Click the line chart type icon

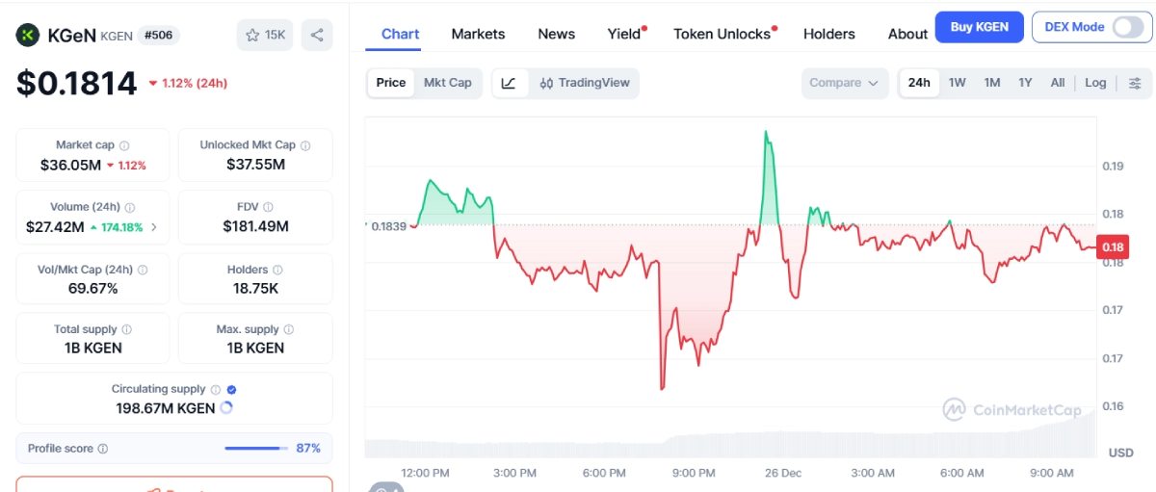pos(509,83)
